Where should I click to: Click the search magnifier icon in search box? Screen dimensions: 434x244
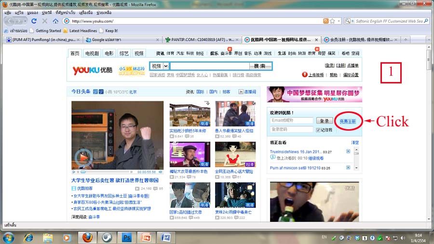point(426,21)
